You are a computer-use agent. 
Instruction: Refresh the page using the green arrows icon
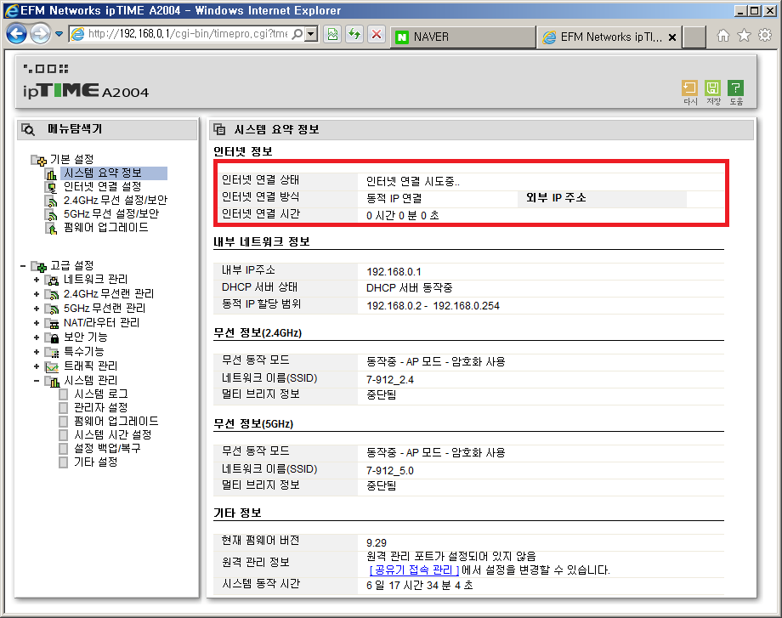[354, 34]
